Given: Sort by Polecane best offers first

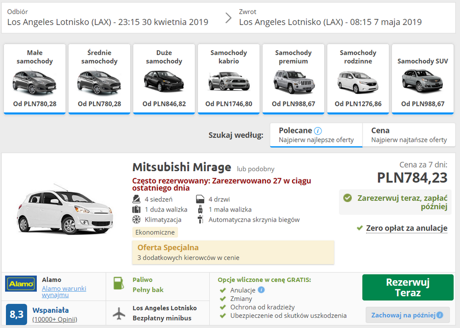Looking at the screenshot, I should tap(316, 135).
